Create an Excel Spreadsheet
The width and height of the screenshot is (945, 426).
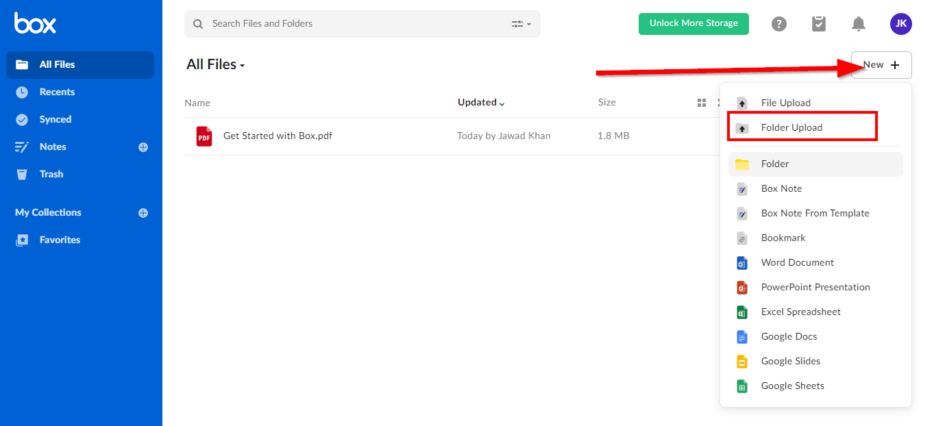815,312
